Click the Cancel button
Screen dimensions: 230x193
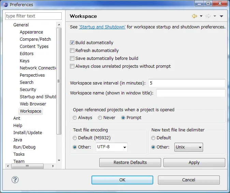[189, 180]
